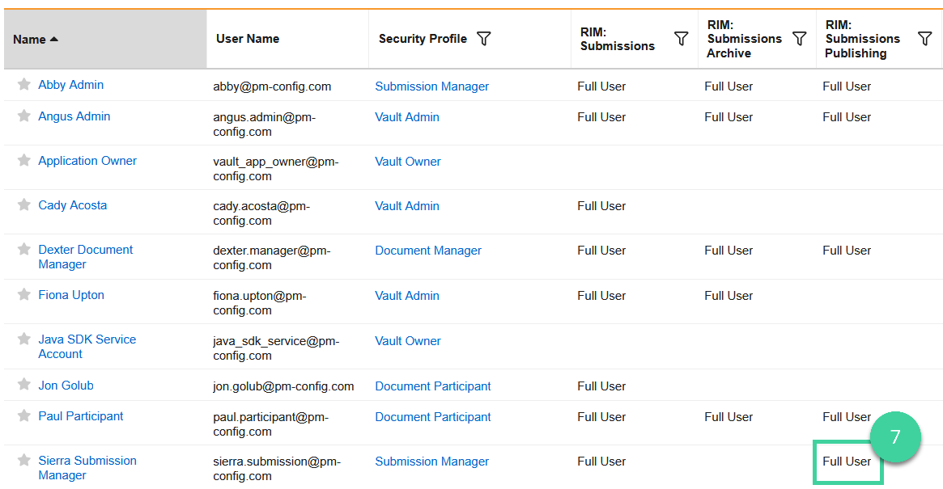
Task: Select cady.acosta@pm-config.com cell
Action: click(261, 213)
